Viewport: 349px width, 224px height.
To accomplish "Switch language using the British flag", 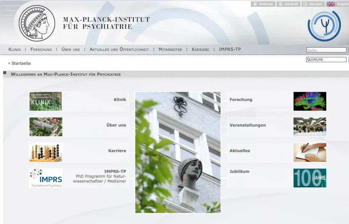I will coord(331,4).
